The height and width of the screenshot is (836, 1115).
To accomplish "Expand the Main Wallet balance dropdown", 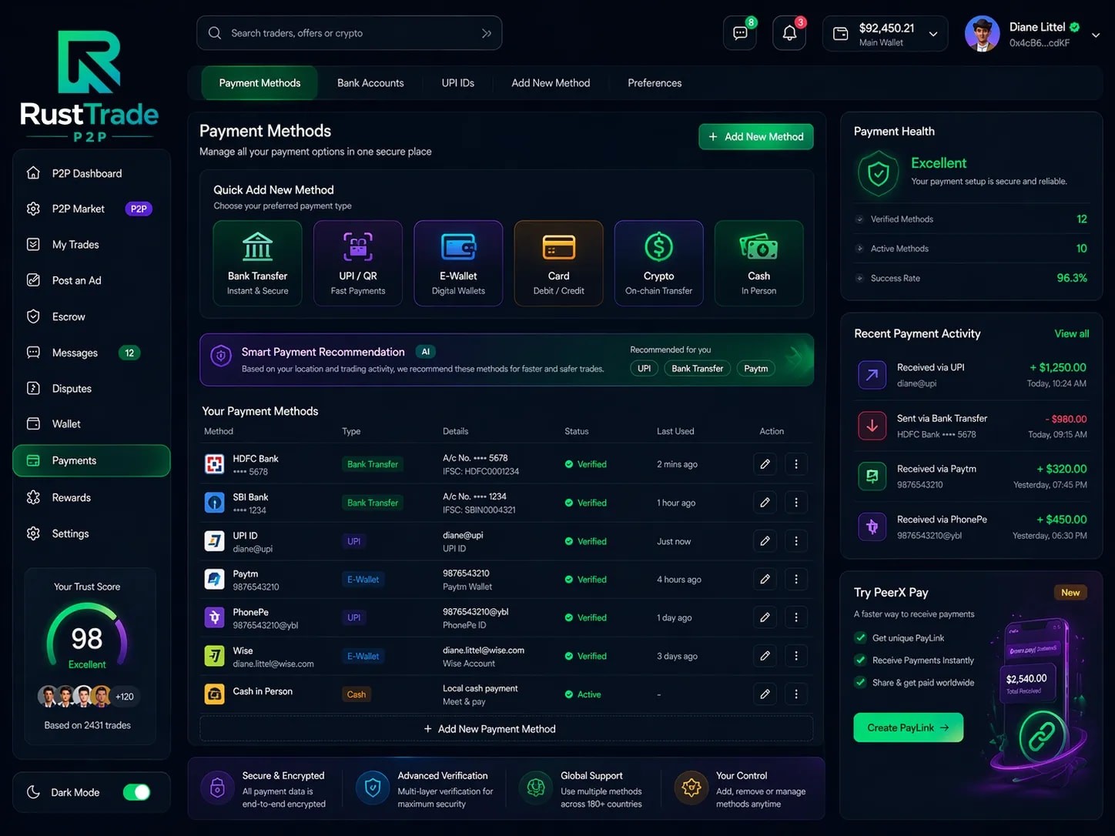I will (933, 34).
